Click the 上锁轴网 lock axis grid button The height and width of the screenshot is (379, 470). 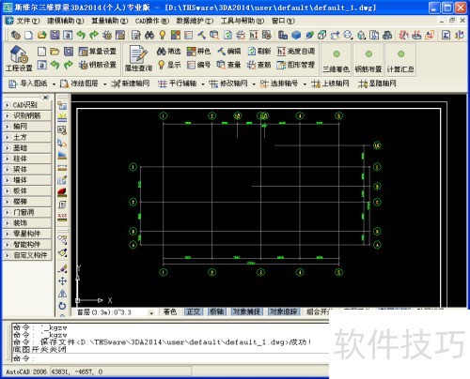click(x=330, y=83)
